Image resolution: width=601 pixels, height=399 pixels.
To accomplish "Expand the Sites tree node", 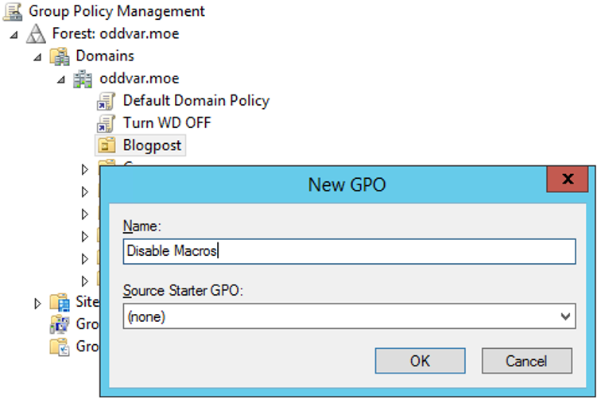I will click(x=37, y=304).
